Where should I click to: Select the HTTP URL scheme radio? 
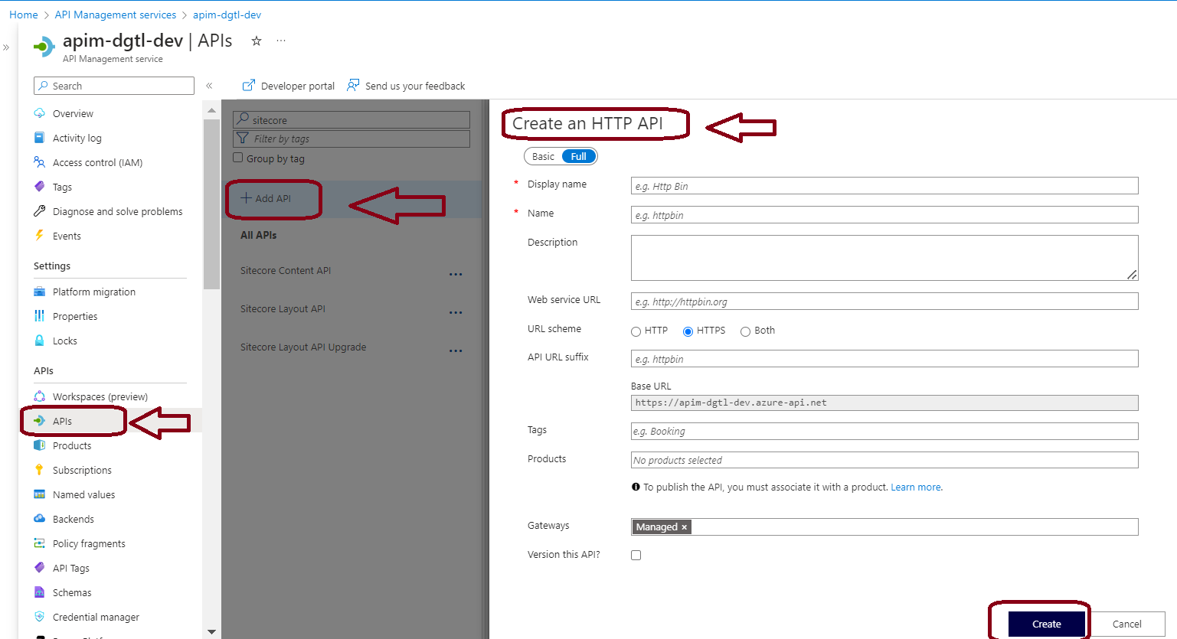coord(636,331)
